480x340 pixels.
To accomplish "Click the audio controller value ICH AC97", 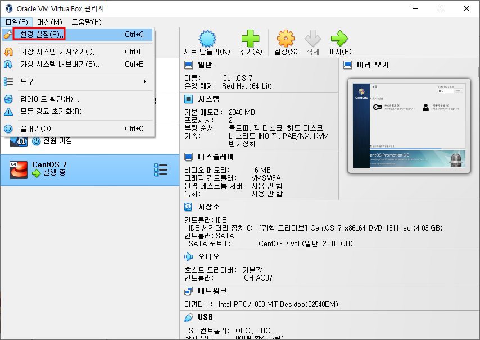I will tap(257, 278).
